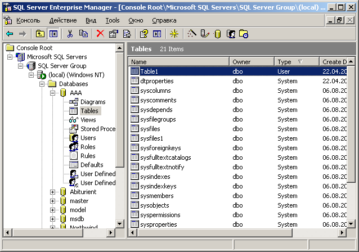
Task: Expand the Abiturient database node
Action: pyautogui.click(x=53, y=192)
